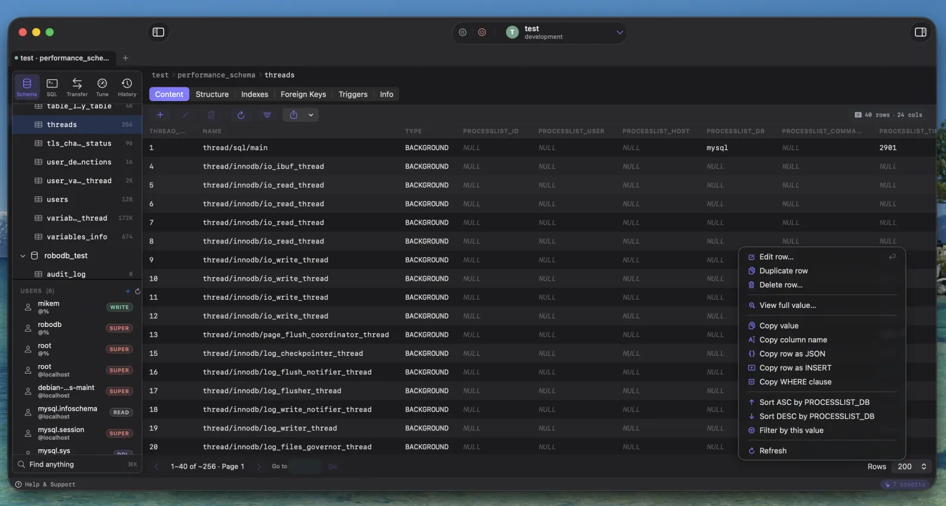Open connection settings gear icon
Image resolution: width=946 pixels, height=506 pixels.
[463, 33]
